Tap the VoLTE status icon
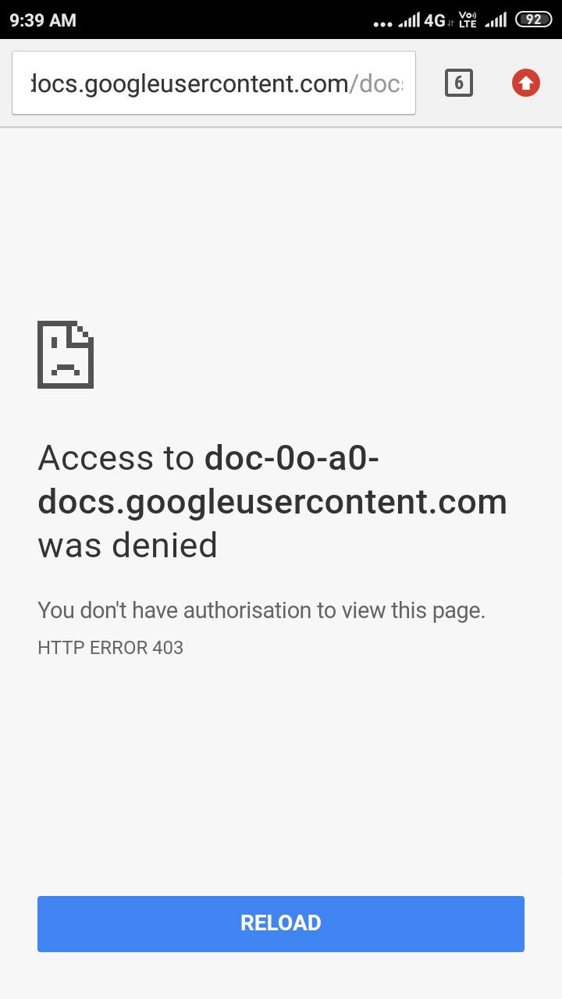Viewport: 562px width, 999px height. (468, 20)
